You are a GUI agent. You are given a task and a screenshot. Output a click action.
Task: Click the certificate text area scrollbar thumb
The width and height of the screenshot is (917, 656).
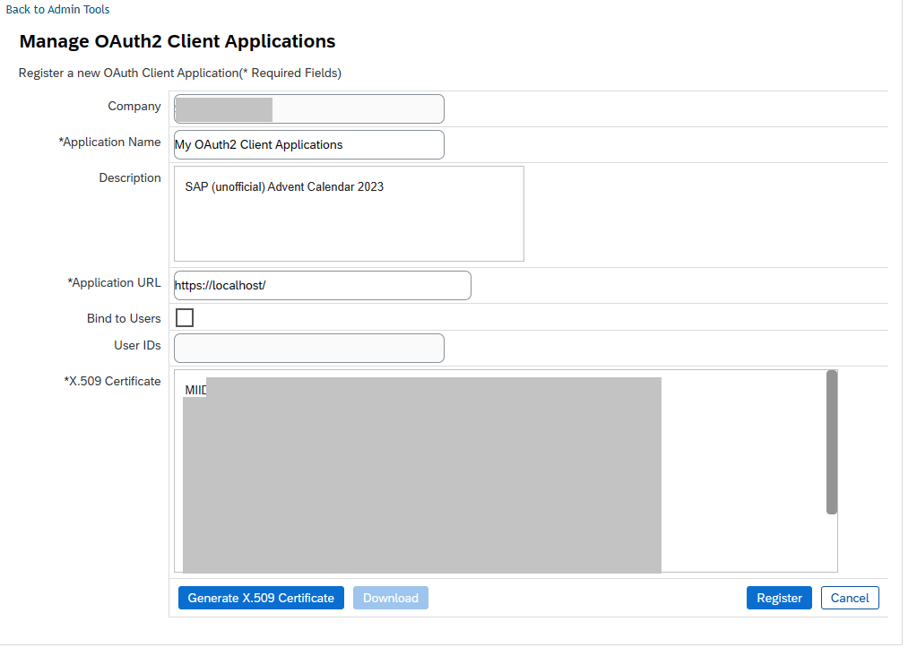[831, 442]
